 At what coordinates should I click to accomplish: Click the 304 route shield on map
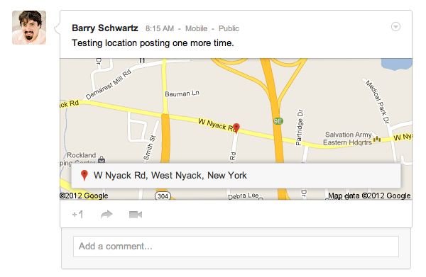[163, 196]
